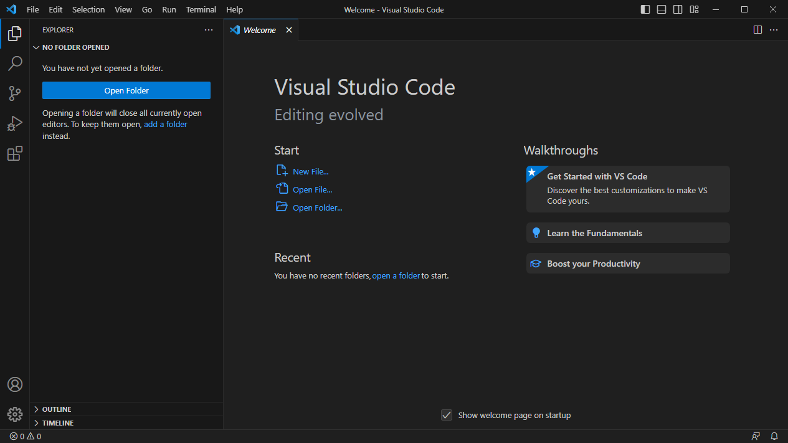788x443 pixels.
Task: Open the Search view icon
Action: [15, 64]
